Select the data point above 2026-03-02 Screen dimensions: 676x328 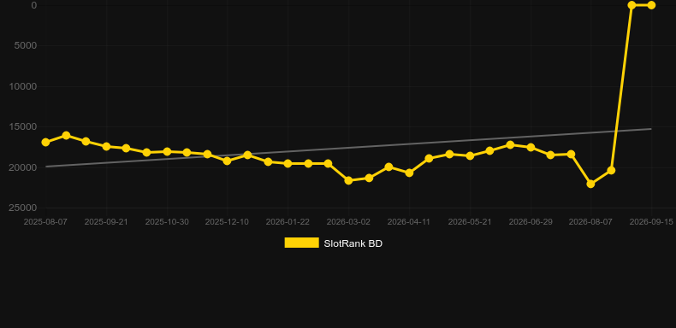click(348, 180)
